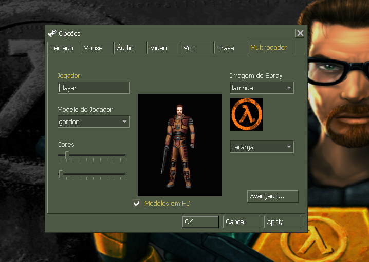Screen dimensions: 369x262
Task: Close the Opções dialog with the X
Action: tap(300, 33)
